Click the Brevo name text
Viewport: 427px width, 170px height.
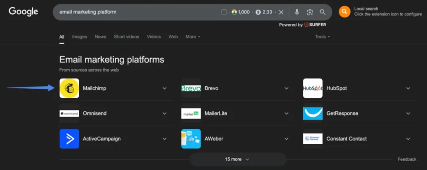pos(211,88)
